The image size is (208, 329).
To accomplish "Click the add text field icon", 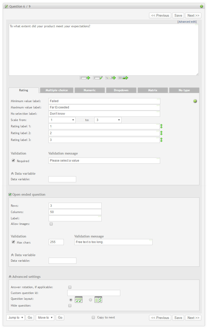I will (85, 78).
